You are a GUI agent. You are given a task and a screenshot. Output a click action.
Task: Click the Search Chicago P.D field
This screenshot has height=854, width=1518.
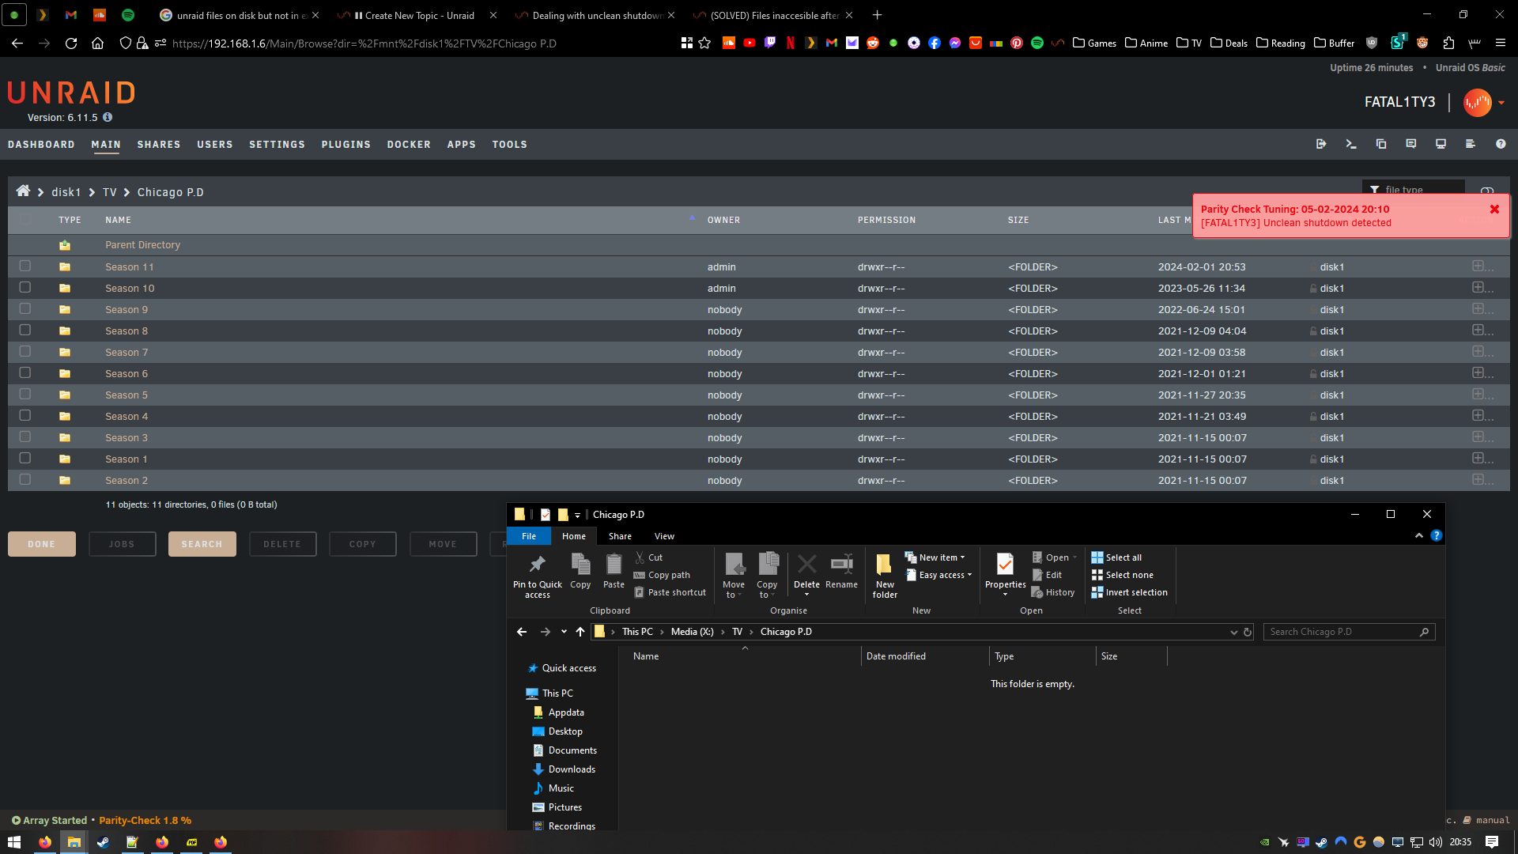pos(1349,632)
